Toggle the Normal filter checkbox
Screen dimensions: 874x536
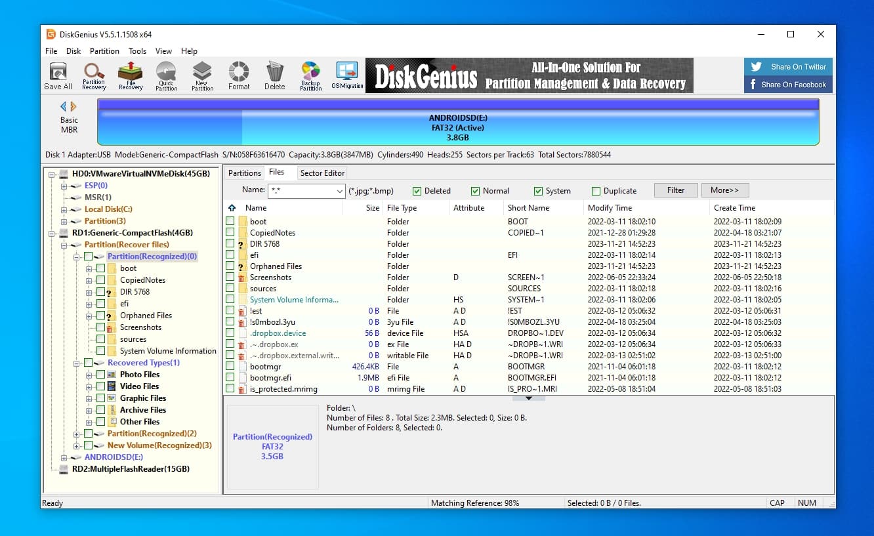(x=475, y=191)
